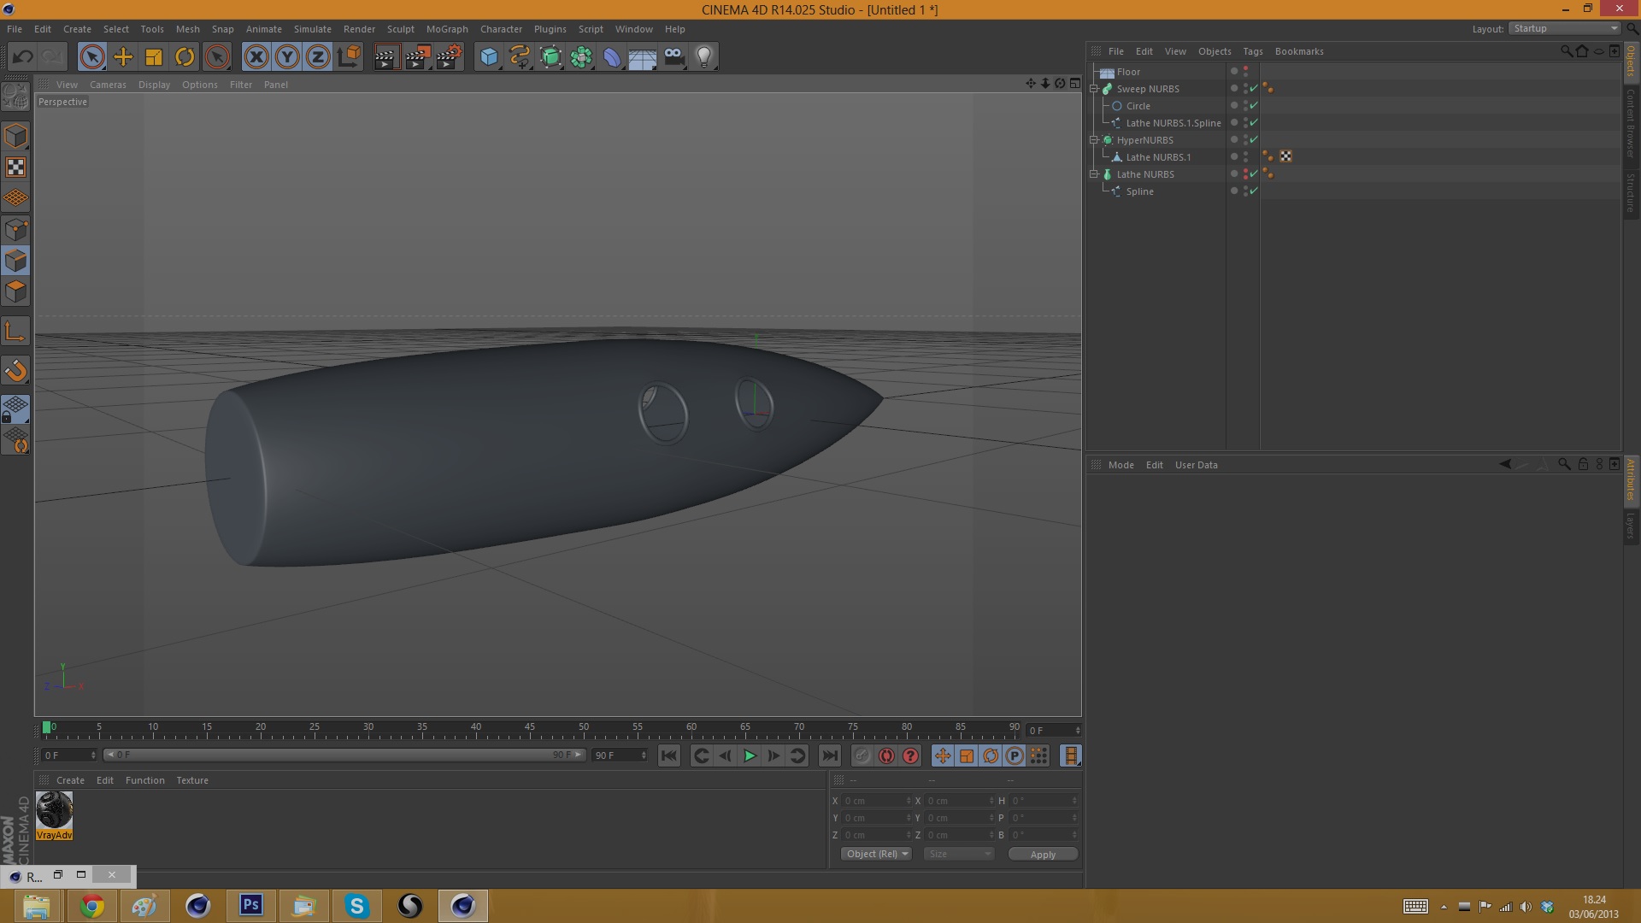Screen dimensions: 1641x923
Task: Click the Render View clapperboard icon
Action: (386, 57)
